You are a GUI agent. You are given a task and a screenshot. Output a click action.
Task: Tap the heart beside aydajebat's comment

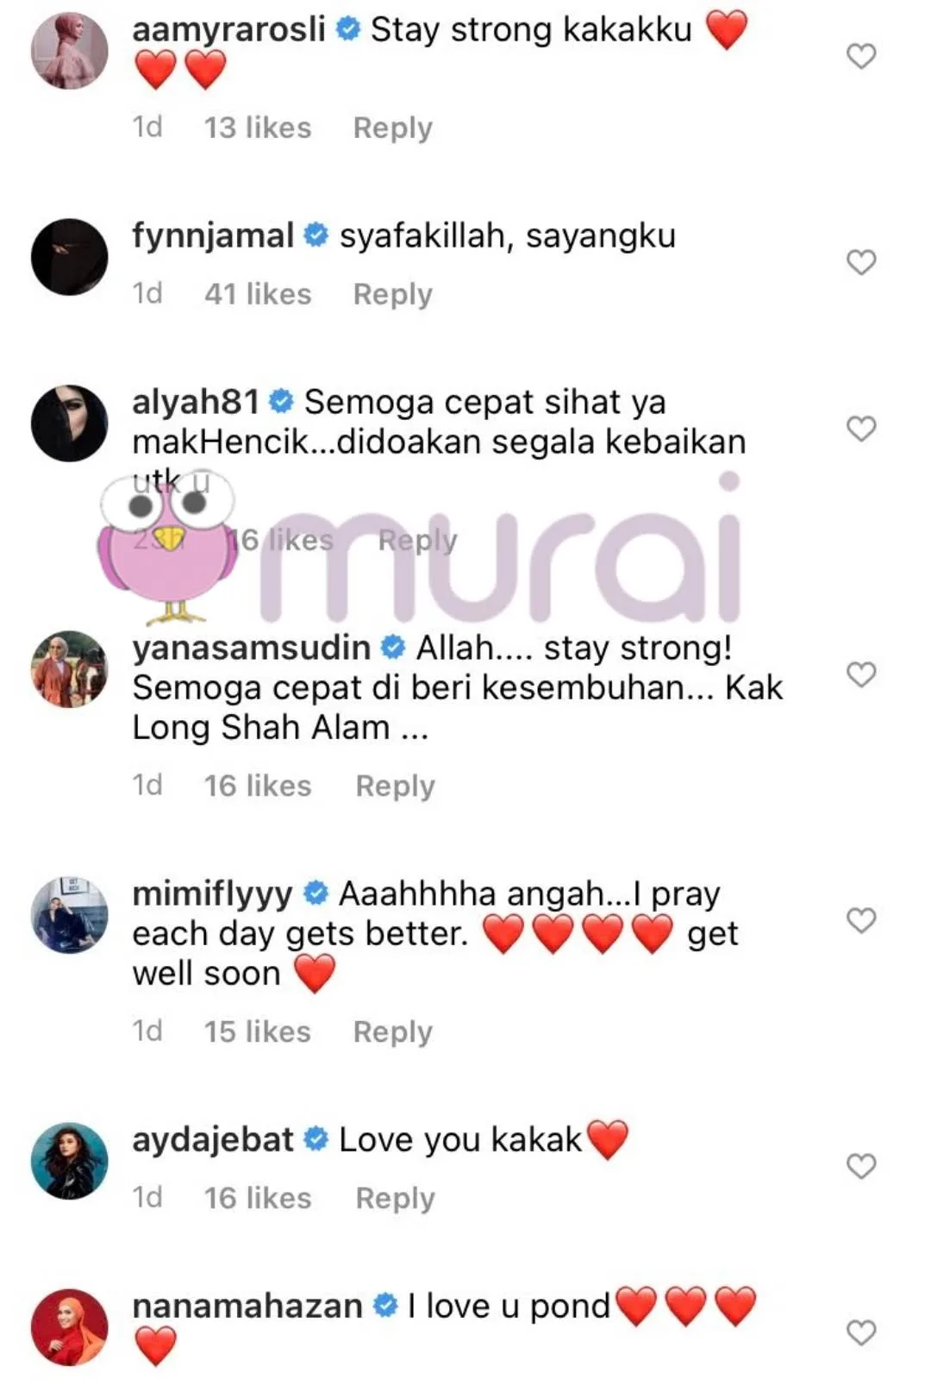coord(860,1166)
